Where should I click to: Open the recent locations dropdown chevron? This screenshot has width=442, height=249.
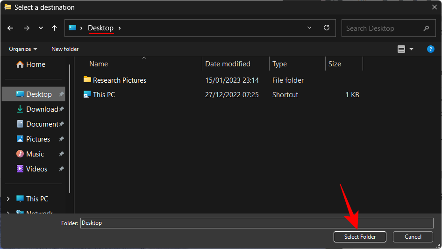coord(41,28)
